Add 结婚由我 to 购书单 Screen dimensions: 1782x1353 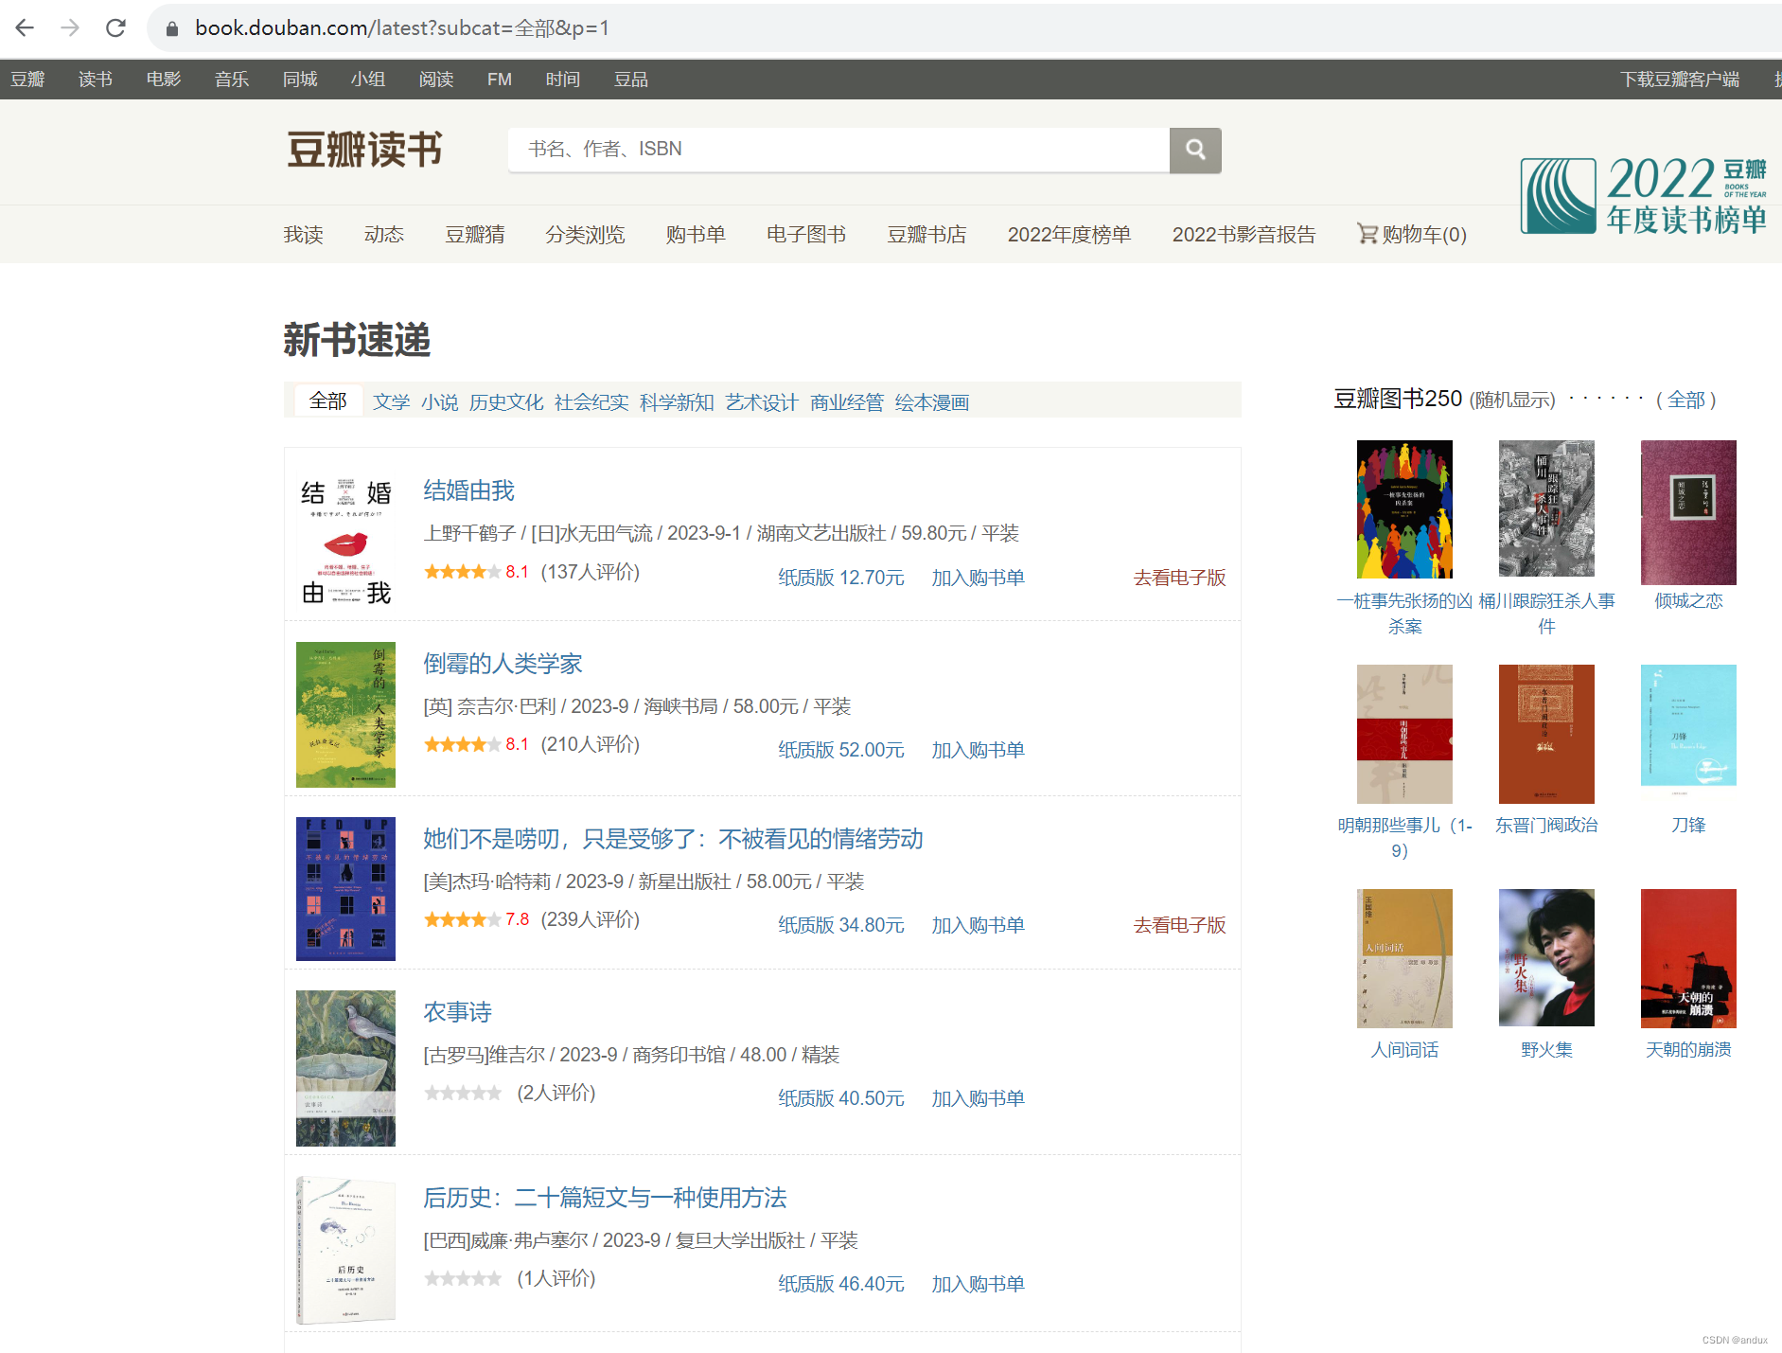click(979, 578)
